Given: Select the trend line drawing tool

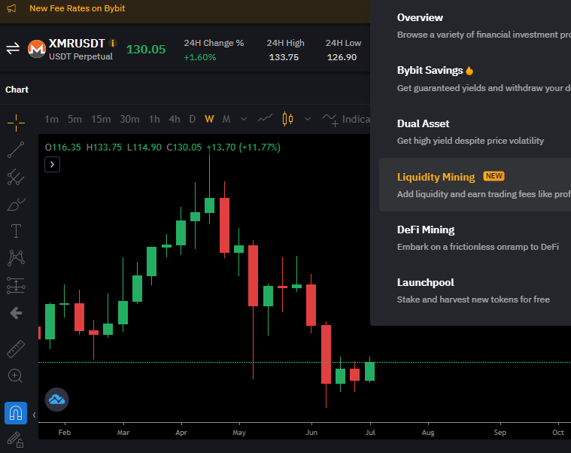Looking at the screenshot, I should coord(16,150).
